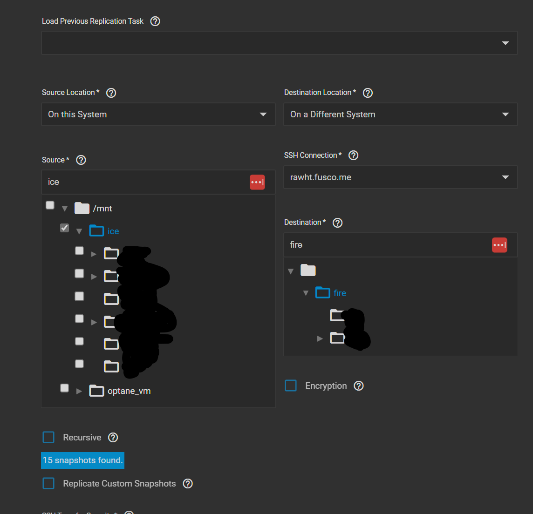Viewport: 533px width, 514px height.
Task: Open Destination Location dropdown
Action: click(400, 115)
